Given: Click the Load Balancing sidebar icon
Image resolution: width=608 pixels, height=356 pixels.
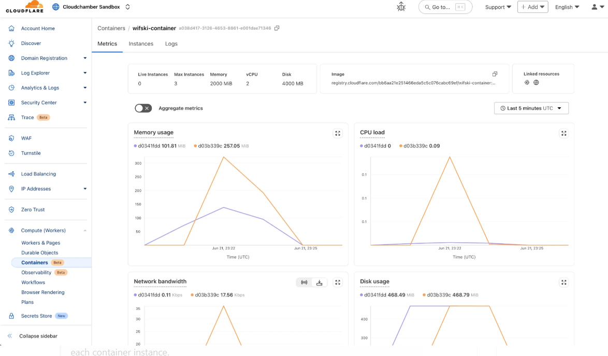Looking at the screenshot, I should (11, 174).
